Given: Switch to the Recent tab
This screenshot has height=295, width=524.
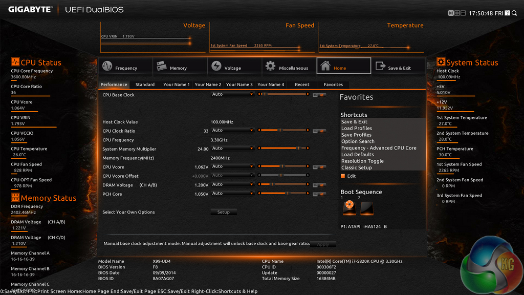Looking at the screenshot, I should [302, 85].
